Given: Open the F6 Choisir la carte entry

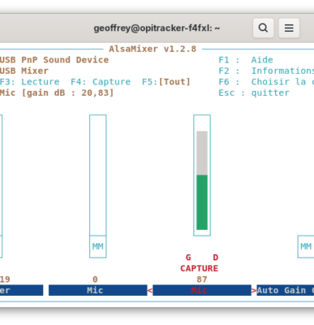Looking at the screenshot, I should tap(266, 82).
